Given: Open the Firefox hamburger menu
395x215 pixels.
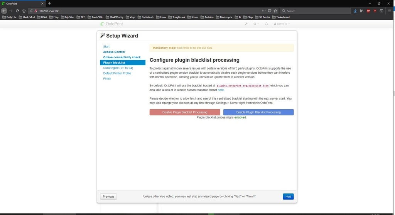Looking at the screenshot, I should [390, 11].
